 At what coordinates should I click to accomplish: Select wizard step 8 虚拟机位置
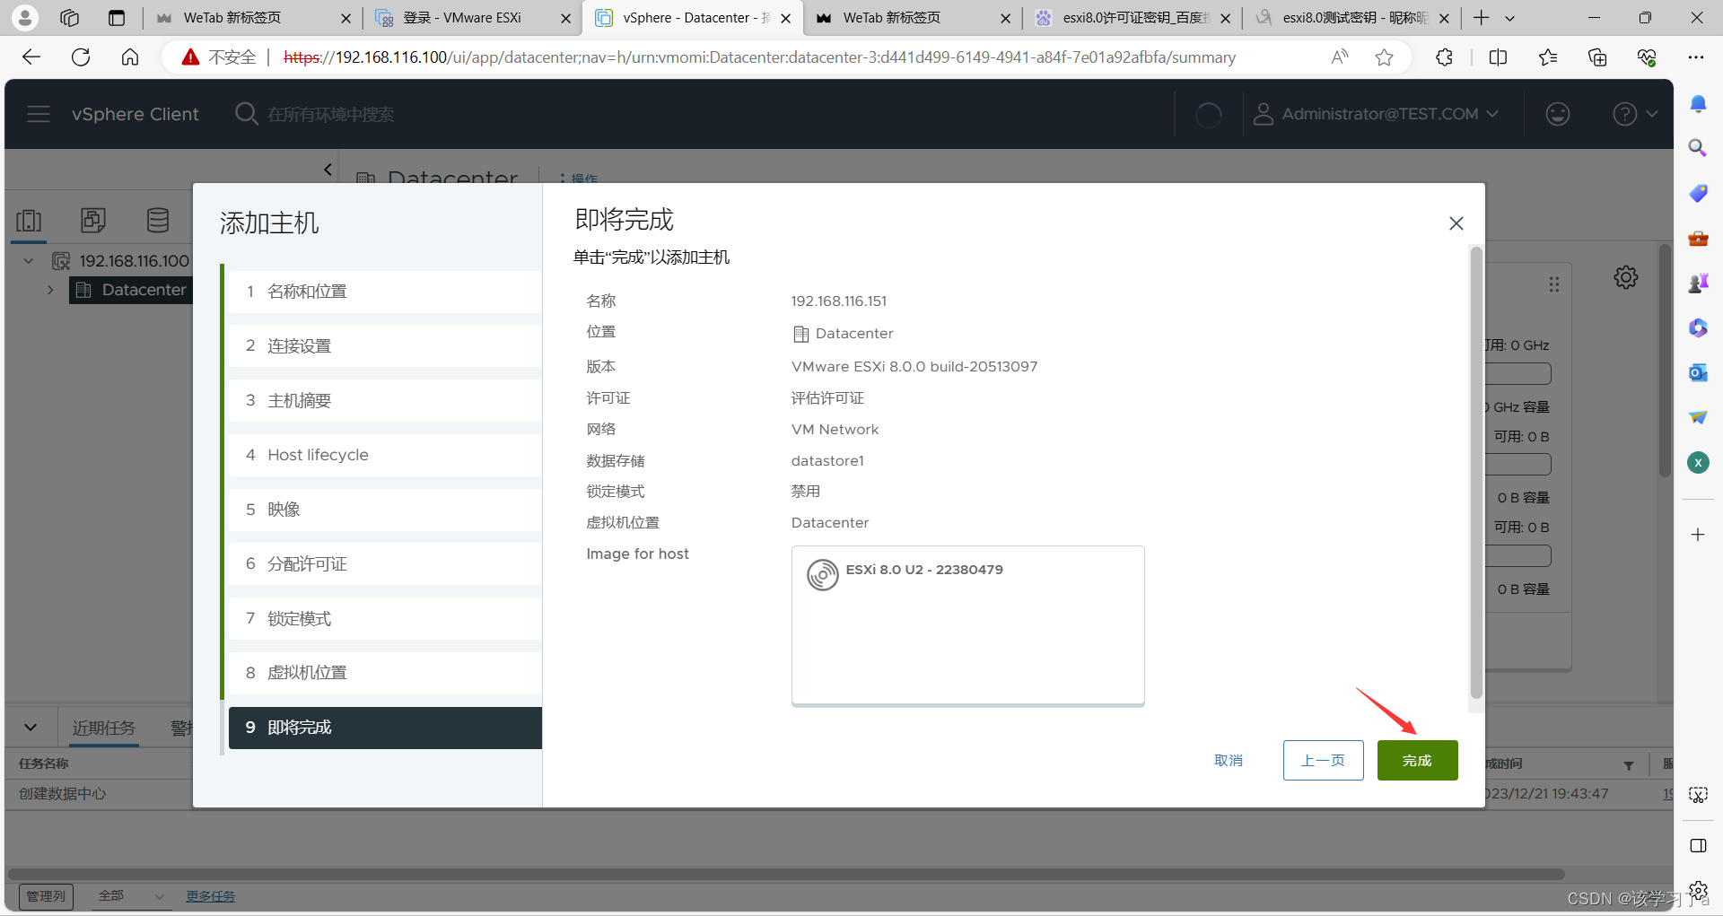(x=385, y=673)
